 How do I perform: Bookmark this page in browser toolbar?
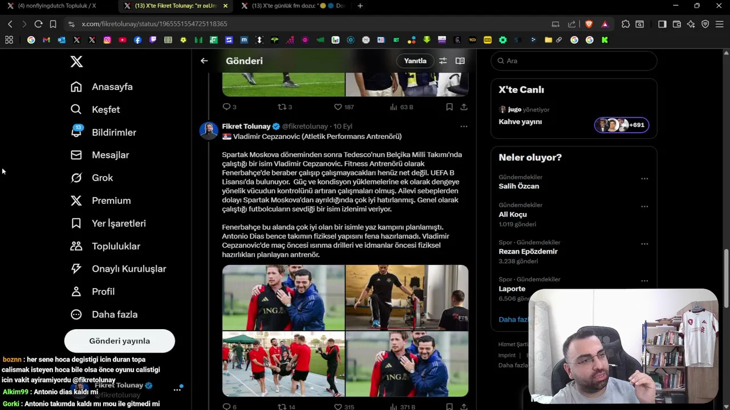click(53, 24)
